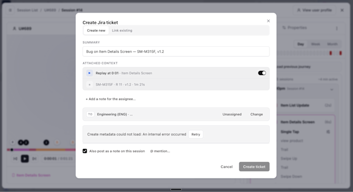Viewport: 353px width, 192px height.
Task: Skip to the next event in replay
Action: tap(34, 159)
